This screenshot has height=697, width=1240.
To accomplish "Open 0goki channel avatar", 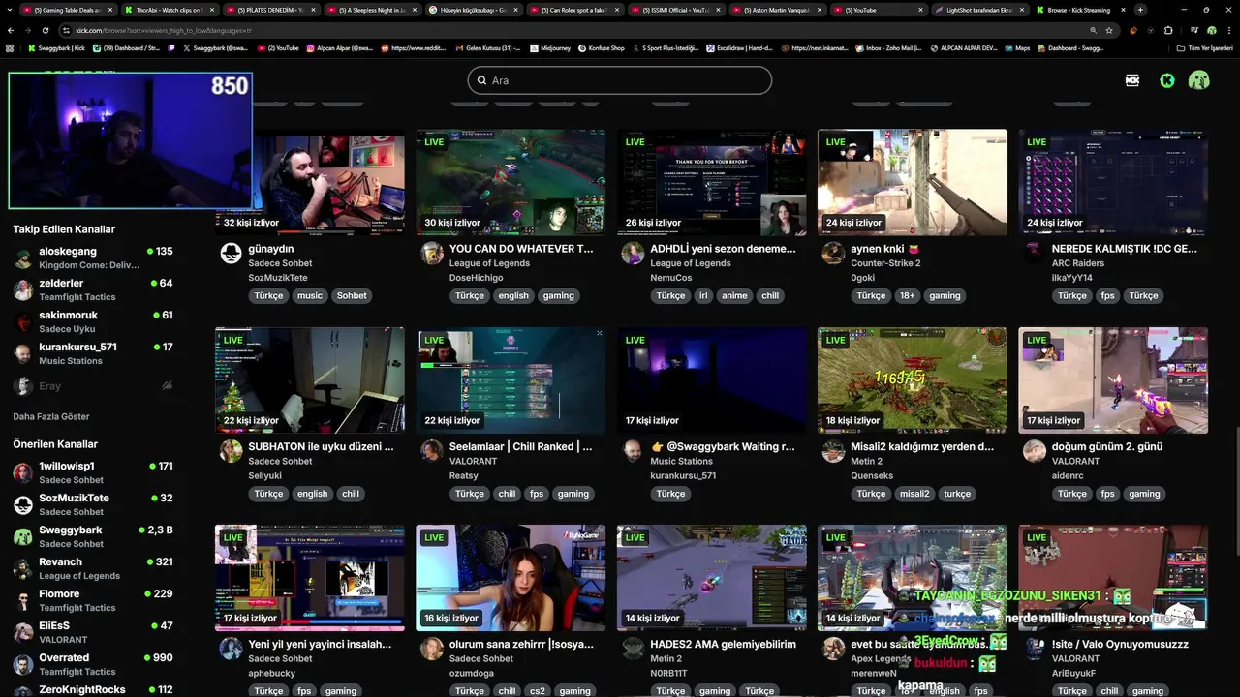I will coord(833,254).
